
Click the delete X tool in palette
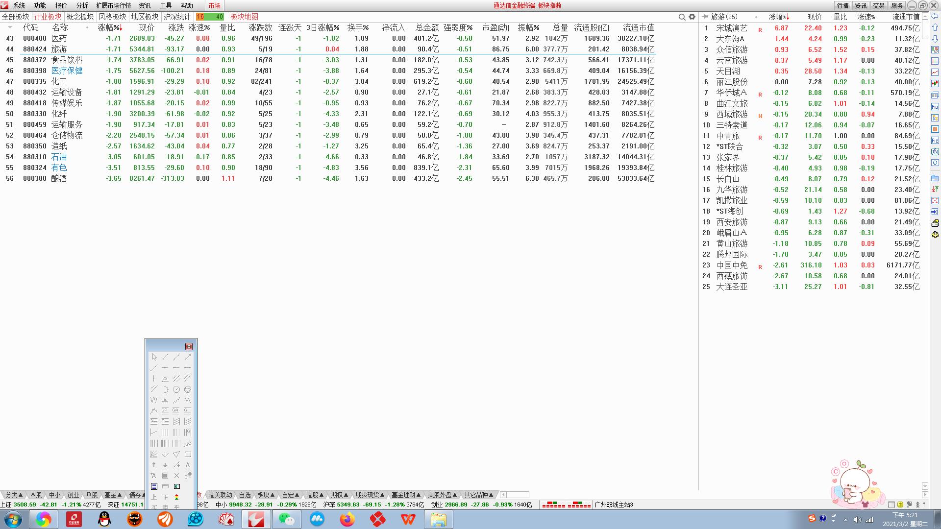(176, 476)
